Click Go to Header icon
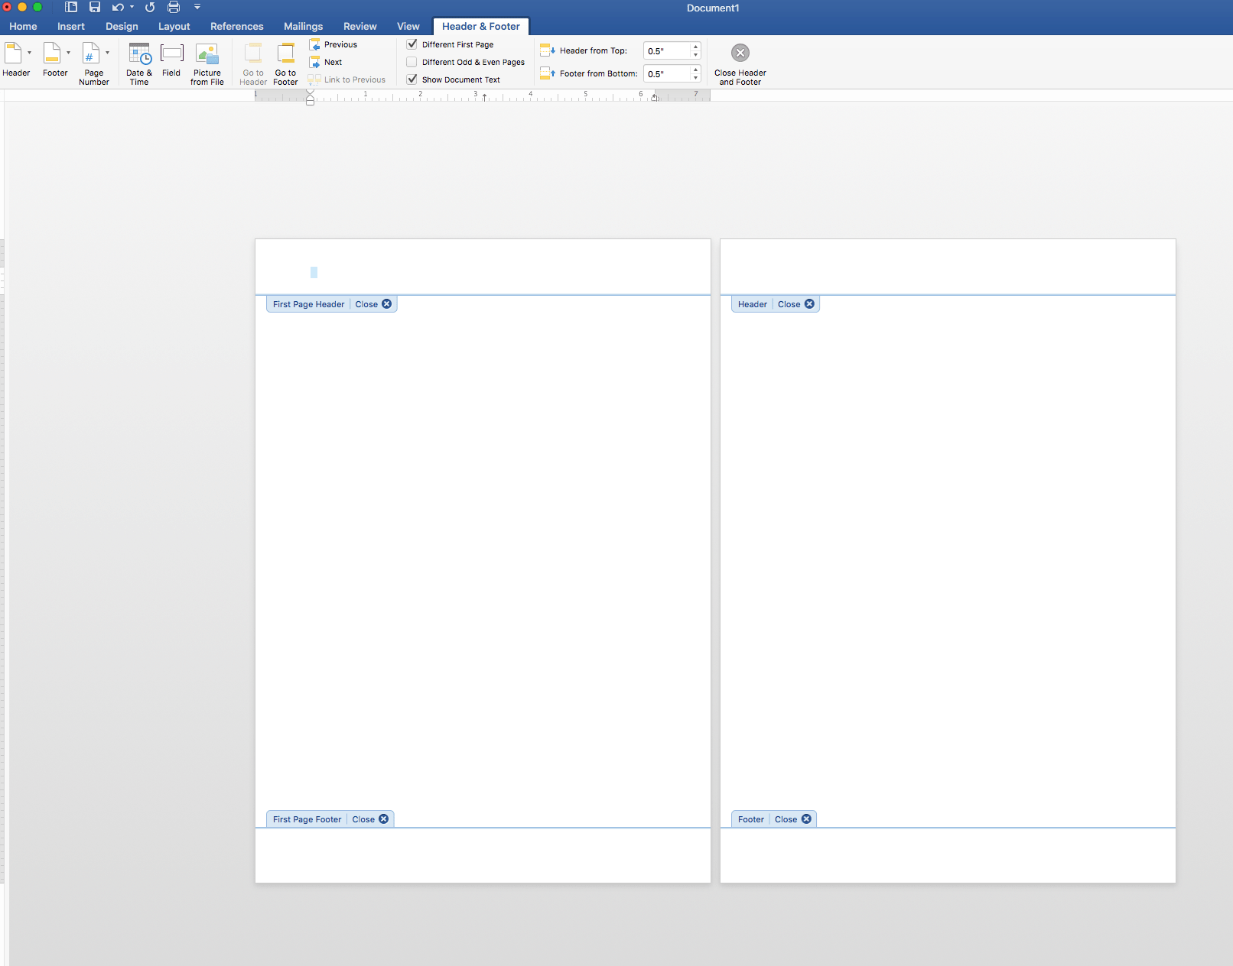Viewport: 1233px width, 966px height. point(253,53)
